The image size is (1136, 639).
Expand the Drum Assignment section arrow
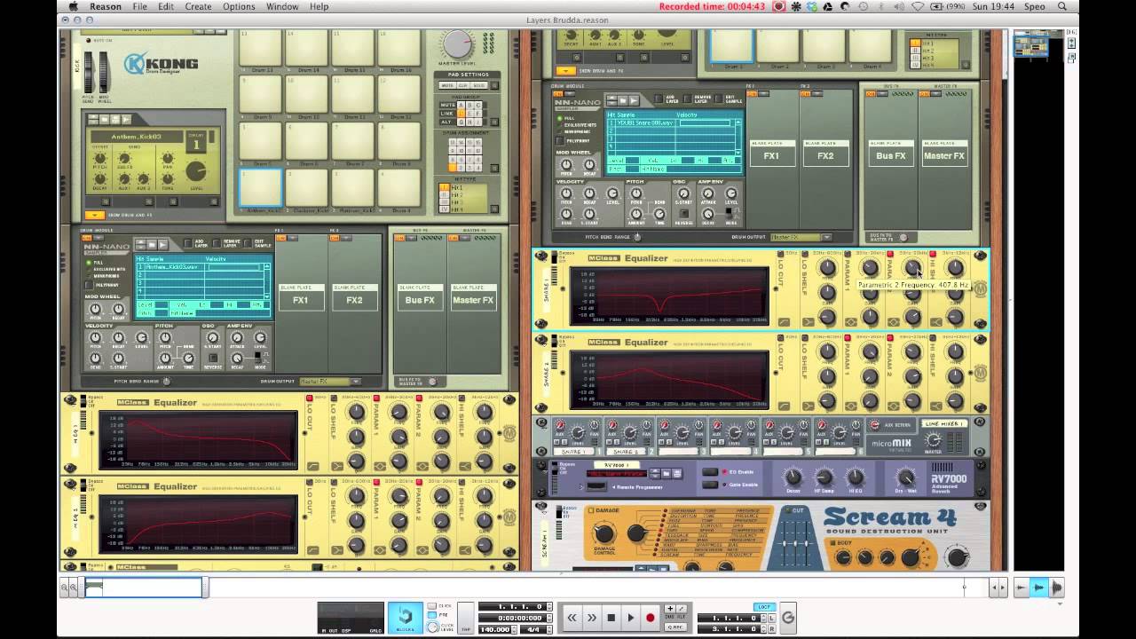[494, 168]
